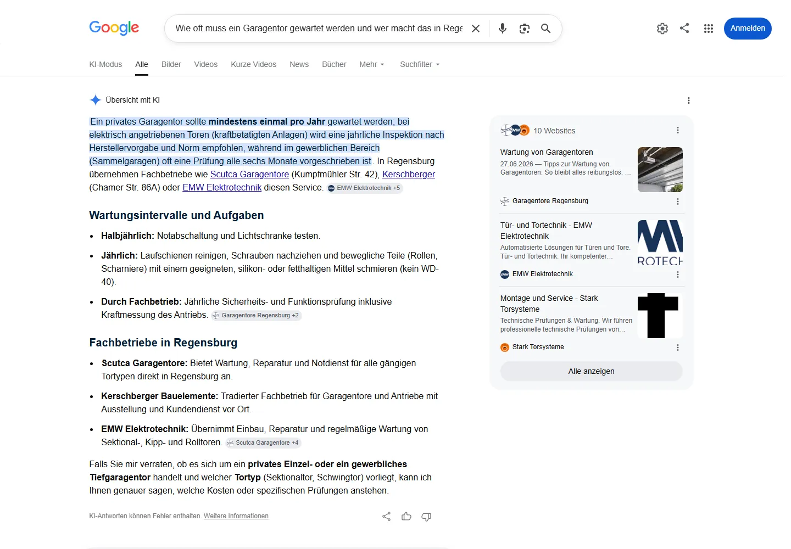Open Weitere Informationen link
Viewport: 791px width, 549px height.
click(236, 516)
